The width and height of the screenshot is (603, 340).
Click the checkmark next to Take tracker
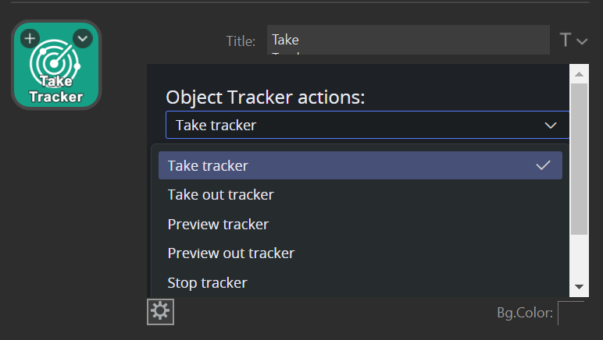click(544, 165)
